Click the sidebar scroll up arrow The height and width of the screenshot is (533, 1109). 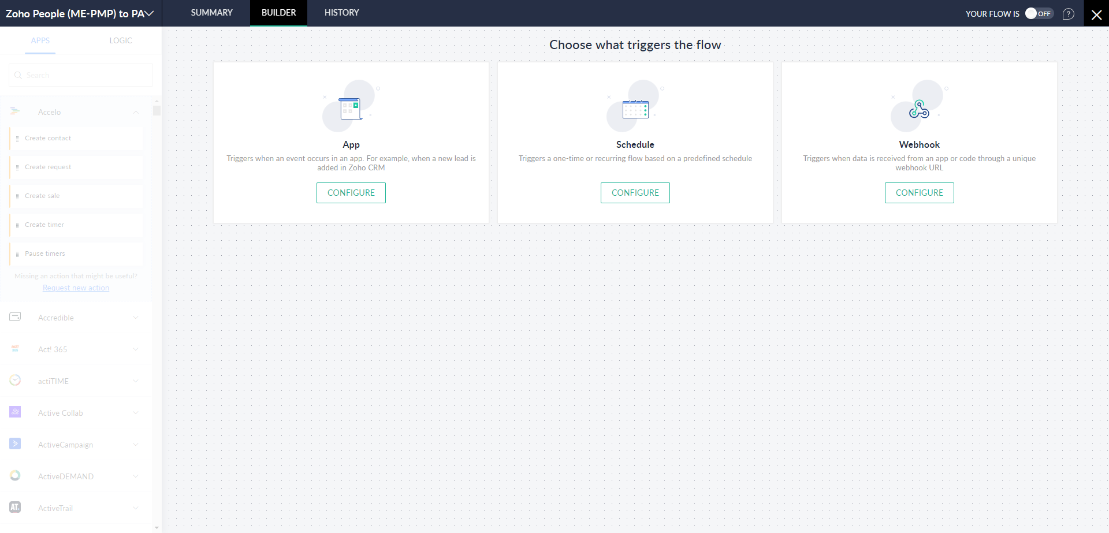click(157, 101)
